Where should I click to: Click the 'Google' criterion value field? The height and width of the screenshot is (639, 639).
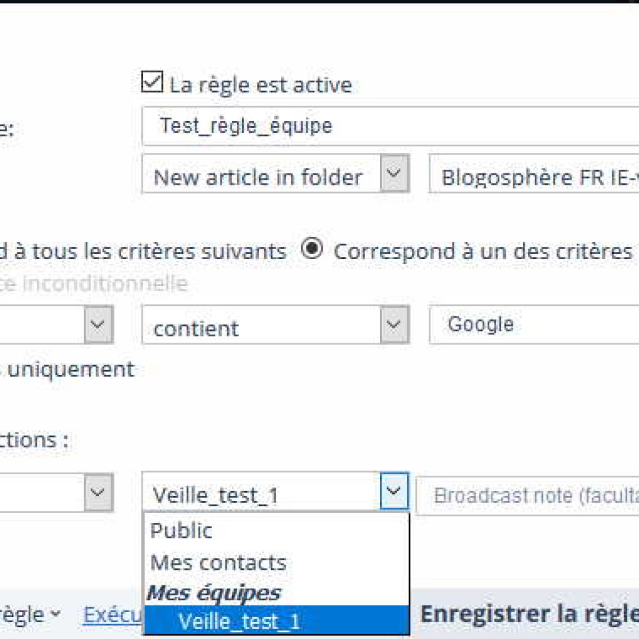click(x=534, y=324)
